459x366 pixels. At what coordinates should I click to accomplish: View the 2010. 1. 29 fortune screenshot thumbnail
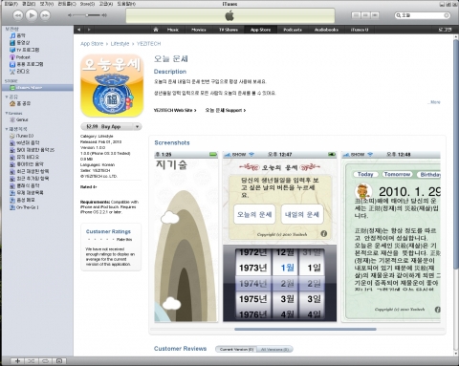[x=391, y=237]
